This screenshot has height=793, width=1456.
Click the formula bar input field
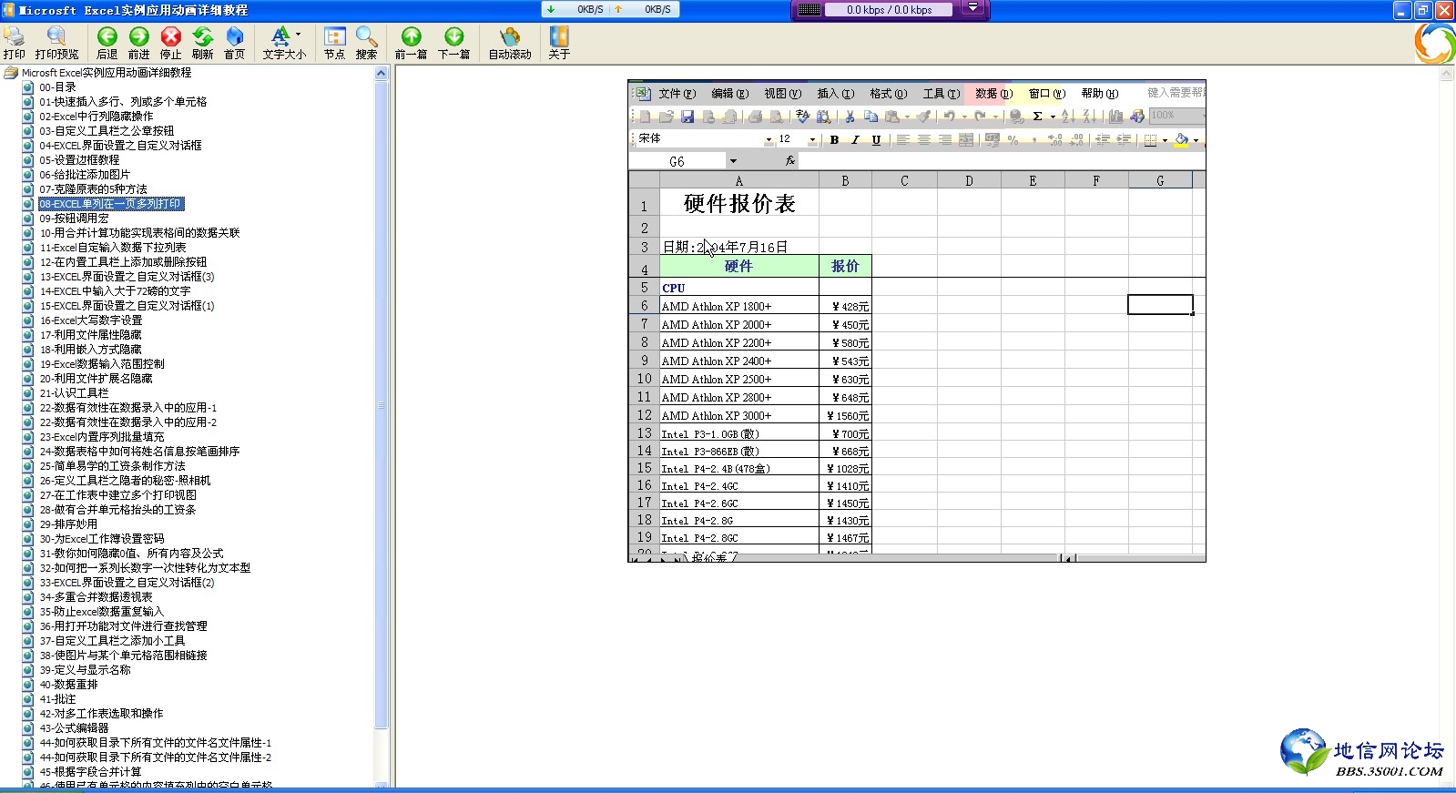1002,160
